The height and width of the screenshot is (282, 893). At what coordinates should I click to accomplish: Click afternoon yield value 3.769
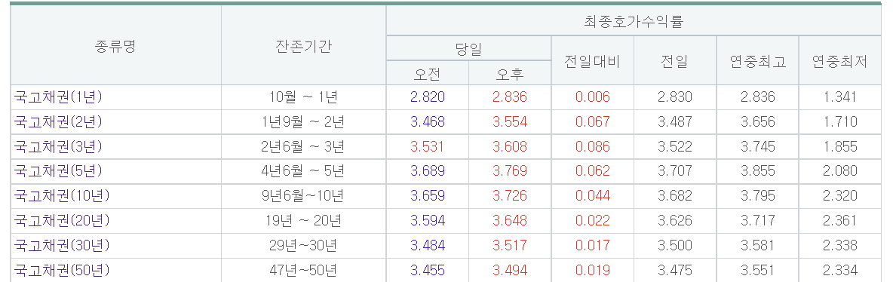(510, 171)
